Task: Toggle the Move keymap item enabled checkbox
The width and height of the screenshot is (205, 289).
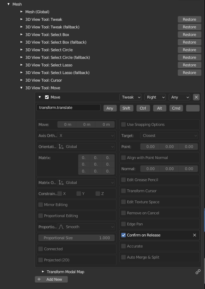Action: 47,97
